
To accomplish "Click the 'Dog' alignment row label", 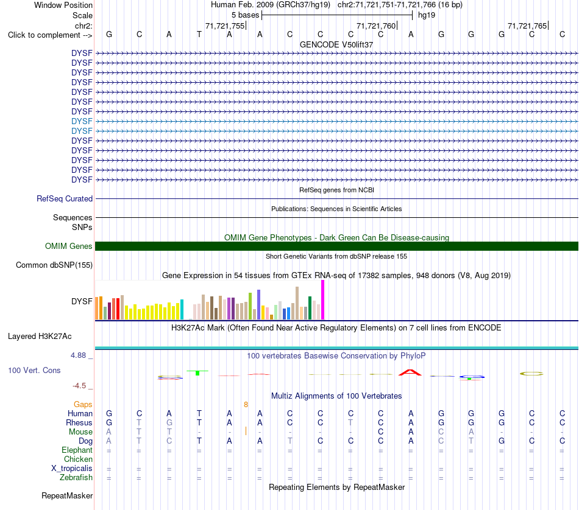I will click(x=85, y=441).
